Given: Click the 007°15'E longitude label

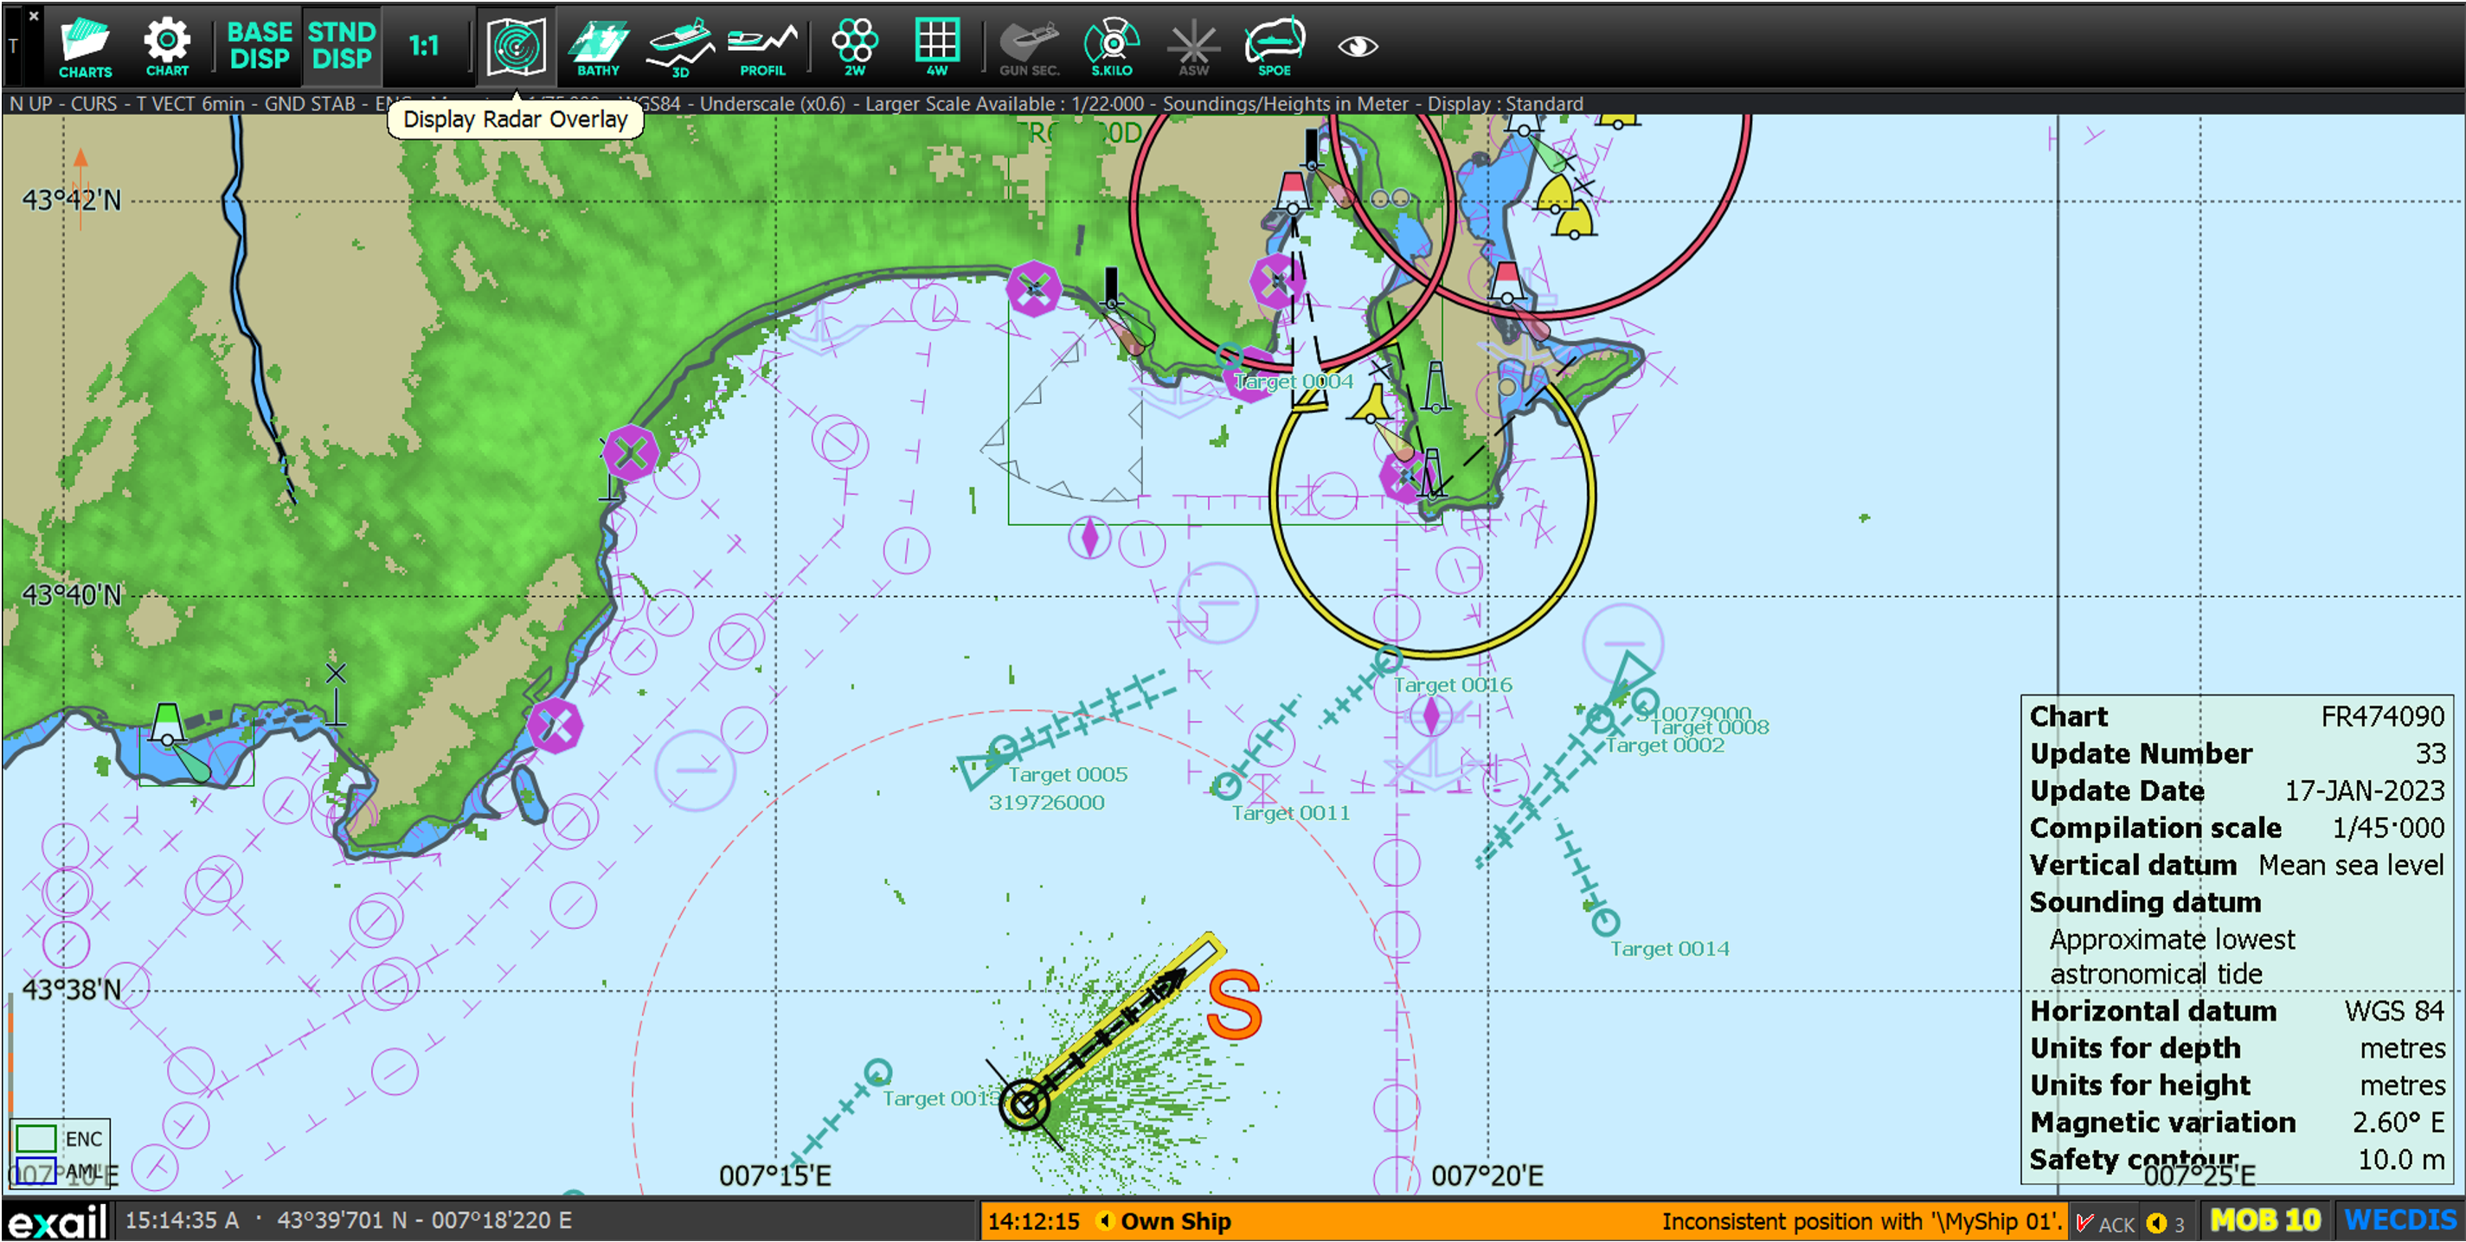Looking at the screenshot, I should click(x=775, y=1175).
